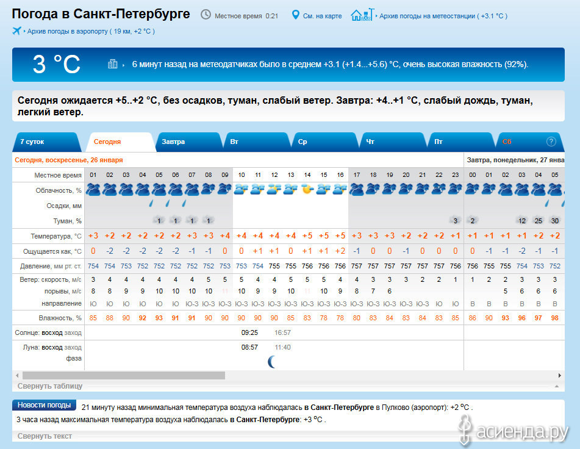Viewport: 580px width, 449px height.
Task: Click the cloudiness icon for tomorrow 00:00
Action: pos(473,189)
